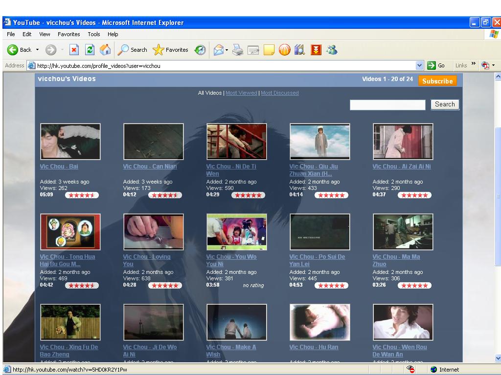Stop page loading with red X icon
This screenshot has width=501, height=375.
pos(74,50)
